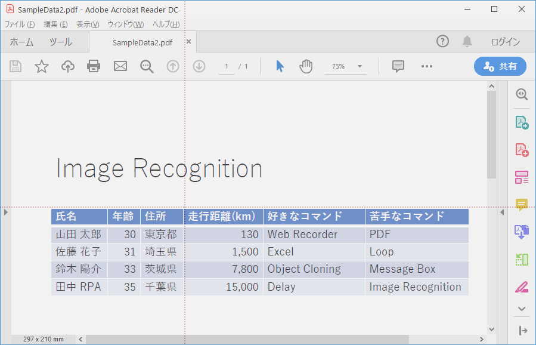536x345 pixels.
Task: Click the vertical scrollbar down arrow
Action: 491,329
